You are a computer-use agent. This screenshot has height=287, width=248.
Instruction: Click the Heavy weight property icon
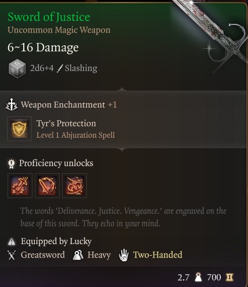pyautogui.click(x=78, y=254)
